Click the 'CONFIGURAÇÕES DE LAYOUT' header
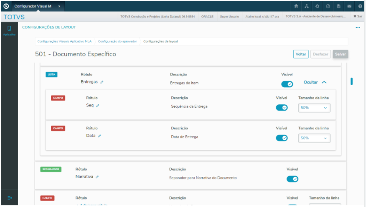This screenshot has height=207, width=366. click(49, 27)
